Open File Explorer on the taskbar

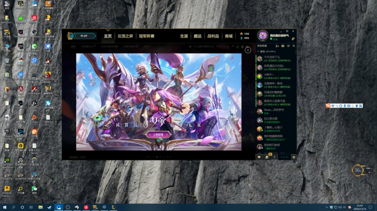40,207
